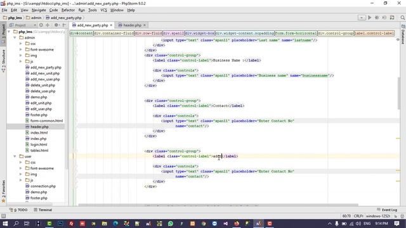Screen dimensions: 406x228
Task: Expand the admin img folder
Action: click(x=21, y=55)
